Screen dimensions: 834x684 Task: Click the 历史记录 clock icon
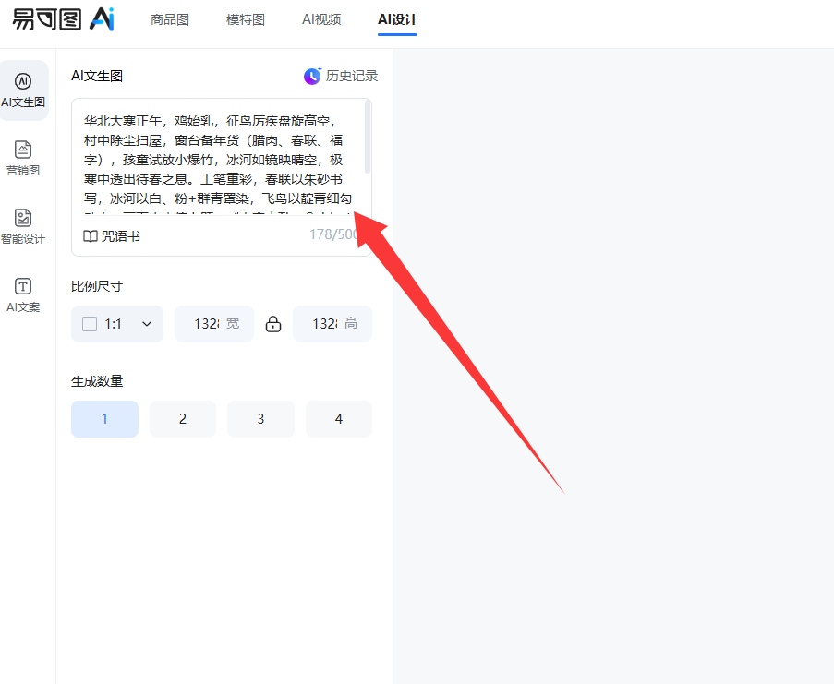coord(313,77)
